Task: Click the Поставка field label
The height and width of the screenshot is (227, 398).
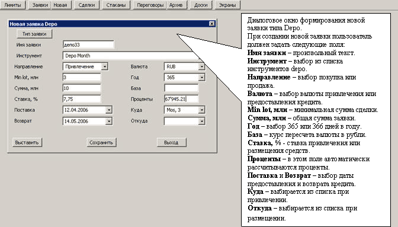Action: coord(25,110)
